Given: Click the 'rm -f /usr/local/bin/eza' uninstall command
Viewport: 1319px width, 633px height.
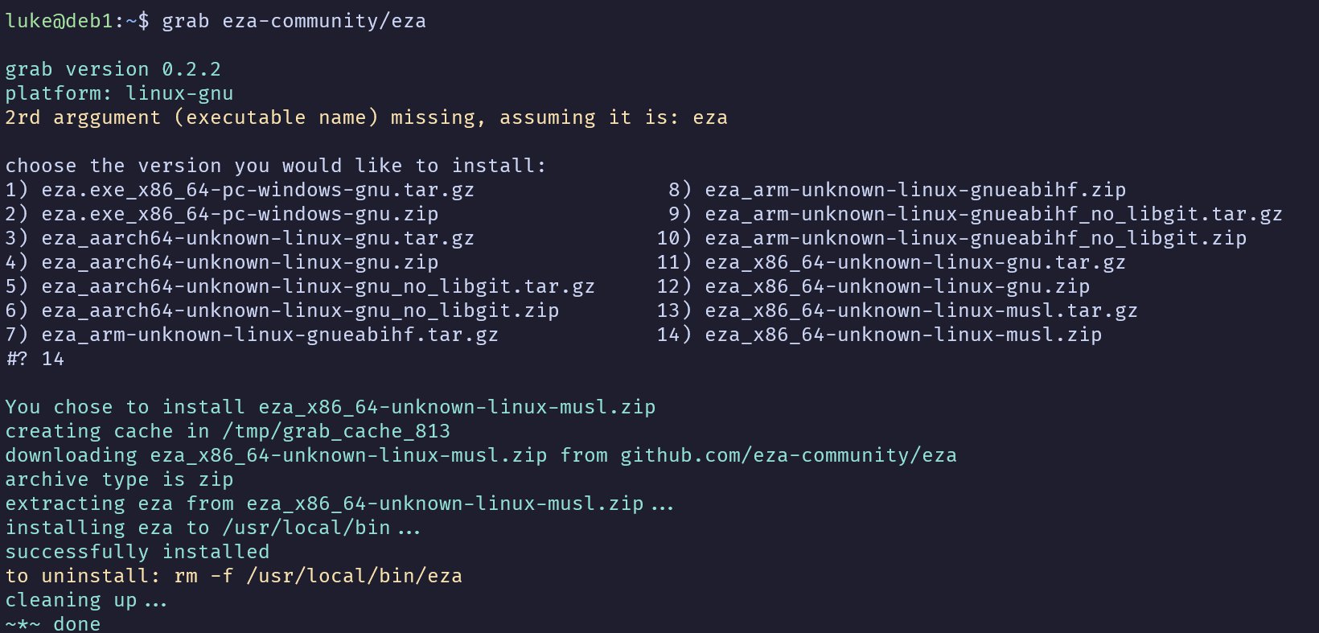Looking at the screenshot, I should click(x=318, y=576).
